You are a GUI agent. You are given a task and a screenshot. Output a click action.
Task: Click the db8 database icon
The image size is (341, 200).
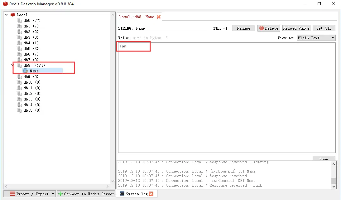(19, 65)
